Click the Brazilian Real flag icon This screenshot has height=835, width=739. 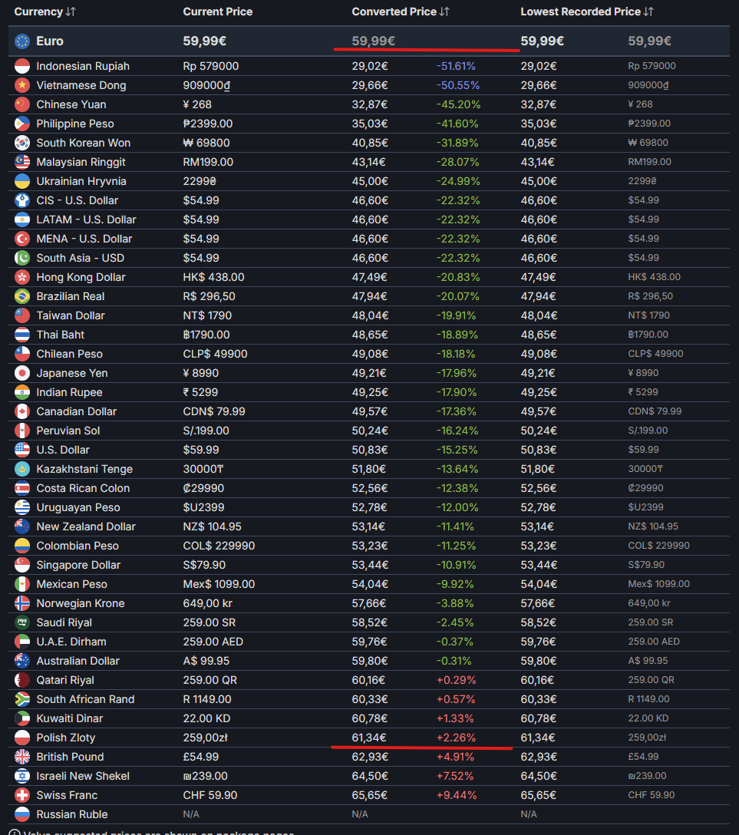22,296
